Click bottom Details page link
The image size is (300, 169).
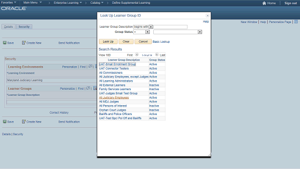(x=6, y=134)
